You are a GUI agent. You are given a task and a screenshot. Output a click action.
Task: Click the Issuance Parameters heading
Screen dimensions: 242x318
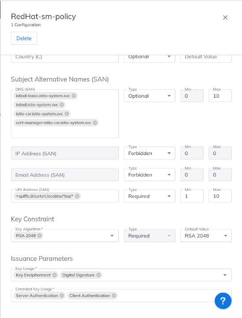tap(42, 258)
